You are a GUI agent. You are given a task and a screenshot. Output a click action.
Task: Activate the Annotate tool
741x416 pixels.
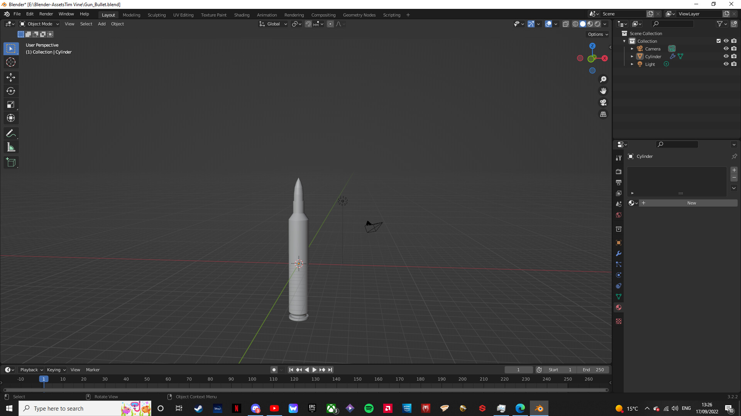[11, 133]
